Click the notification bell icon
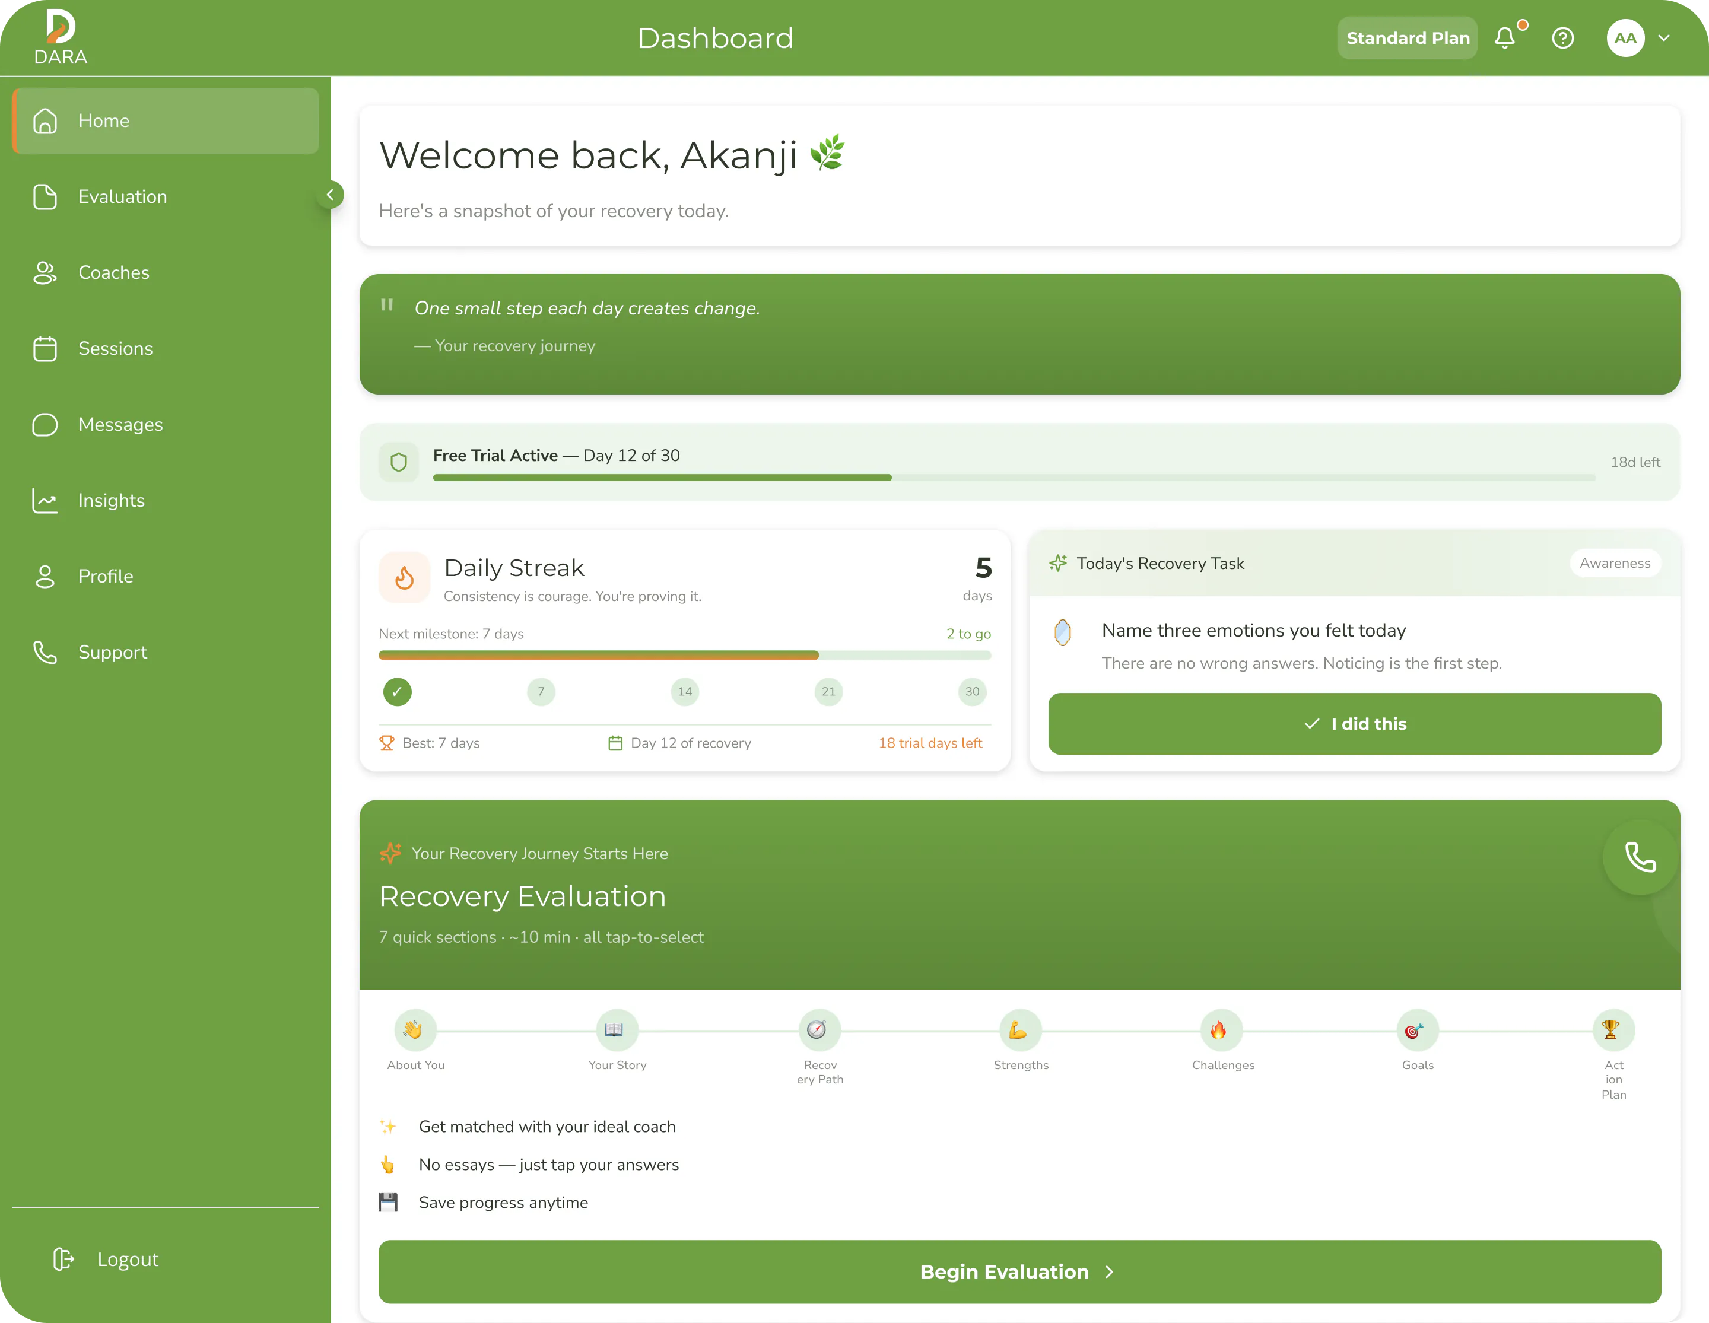Image resolution: width=1709 pixels, height=1323 pixels. [1504, 39]
